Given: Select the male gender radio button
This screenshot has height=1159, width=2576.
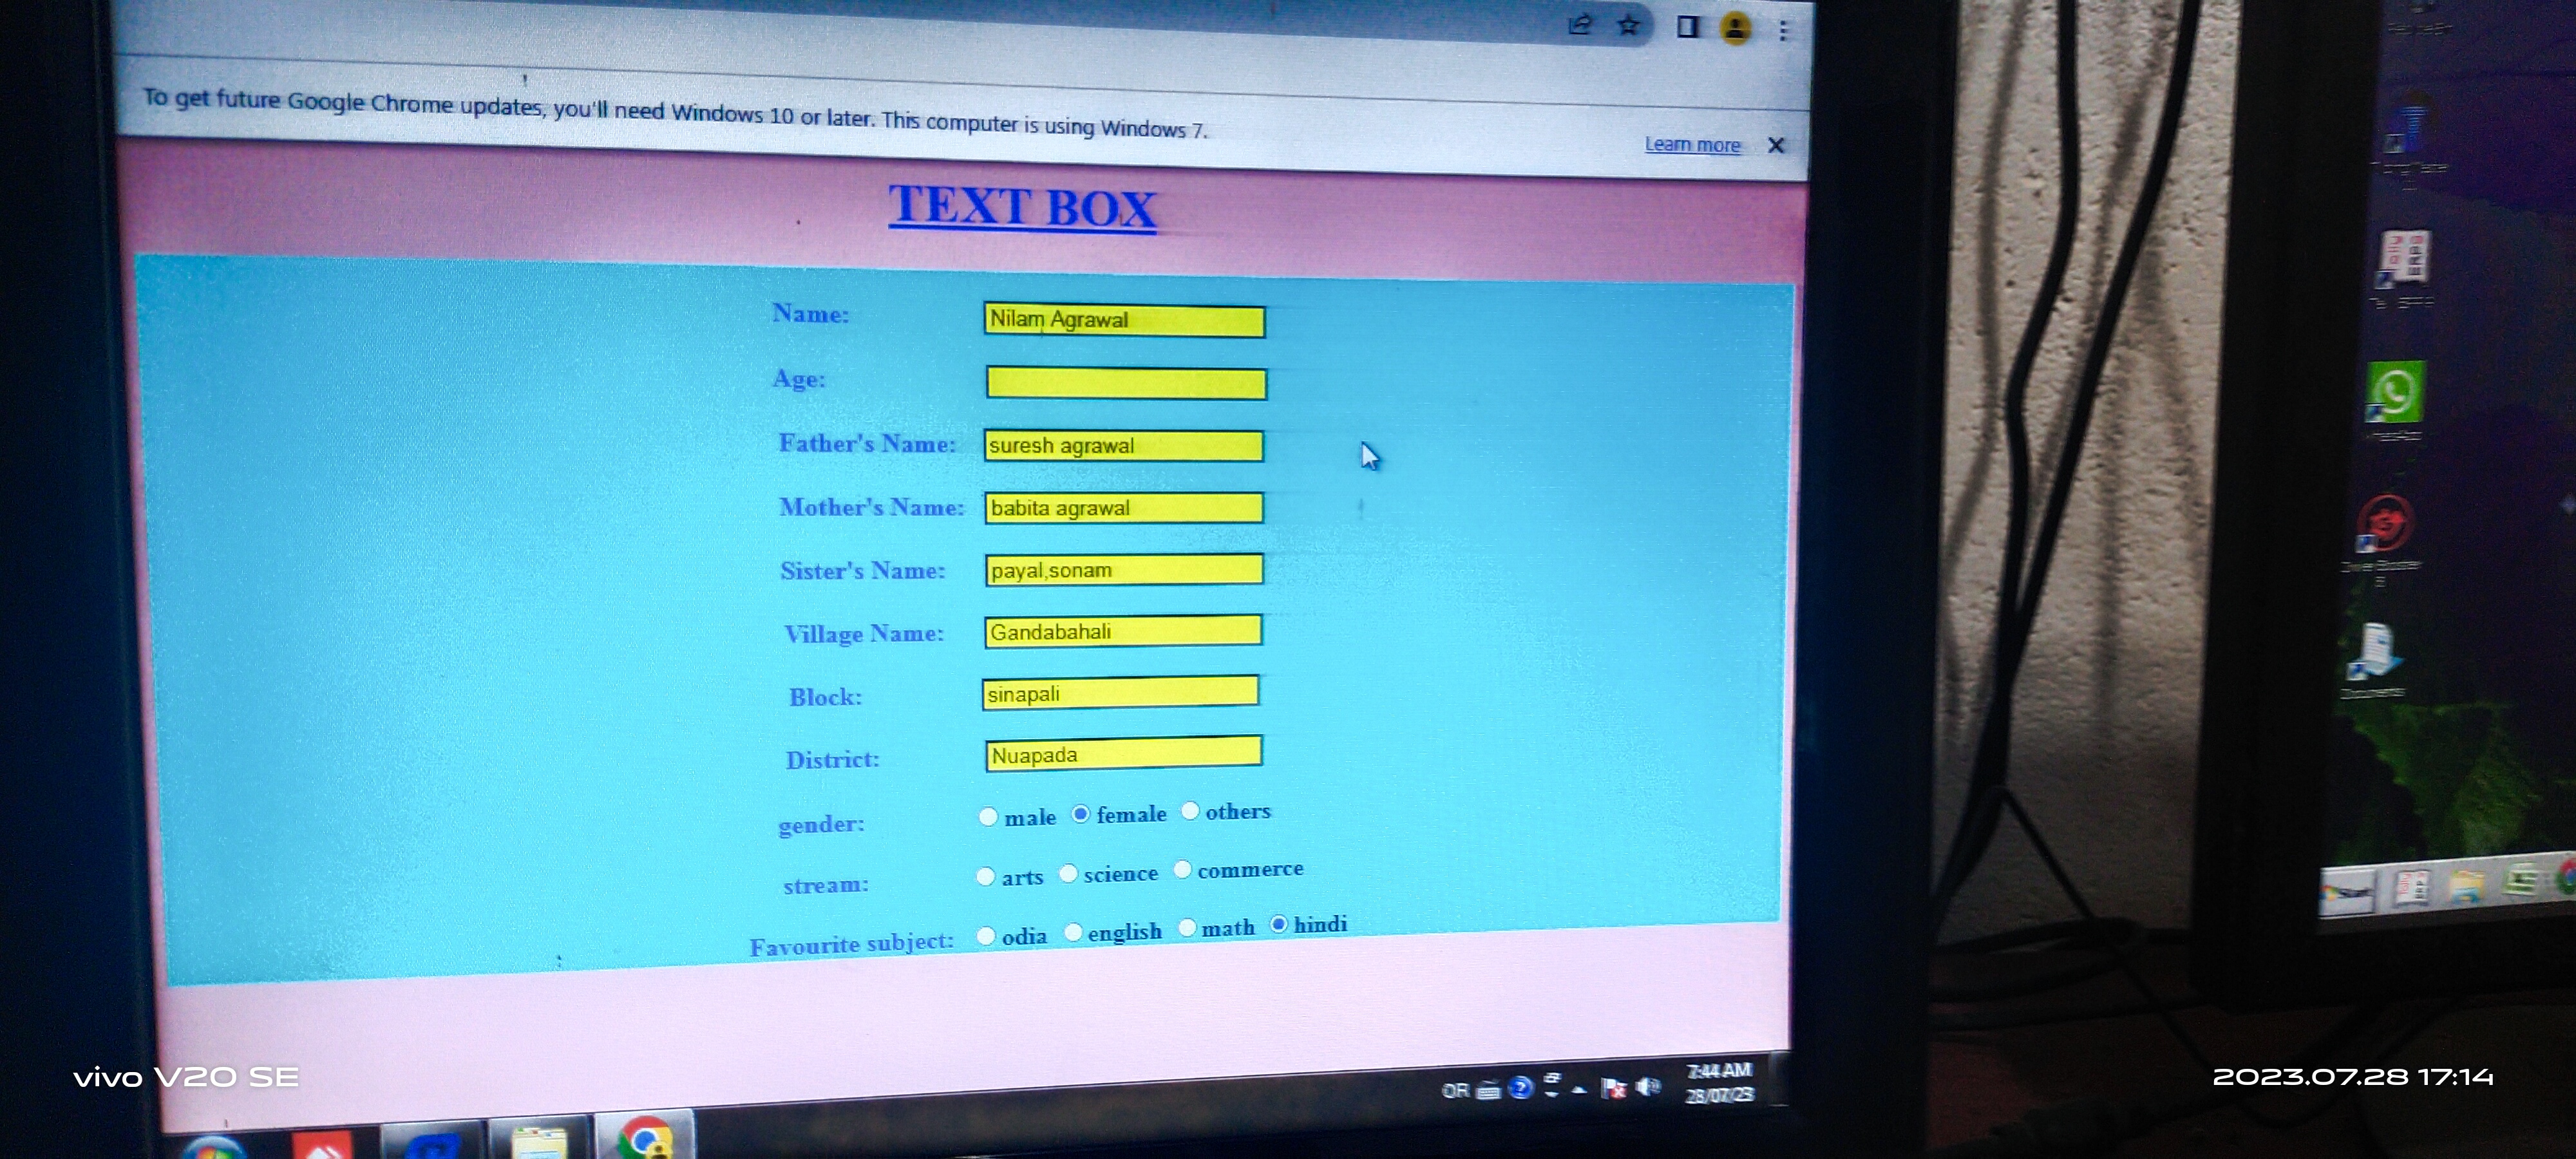Looking at the screenshot, I should pyautogui.click(x=988, y=817).
